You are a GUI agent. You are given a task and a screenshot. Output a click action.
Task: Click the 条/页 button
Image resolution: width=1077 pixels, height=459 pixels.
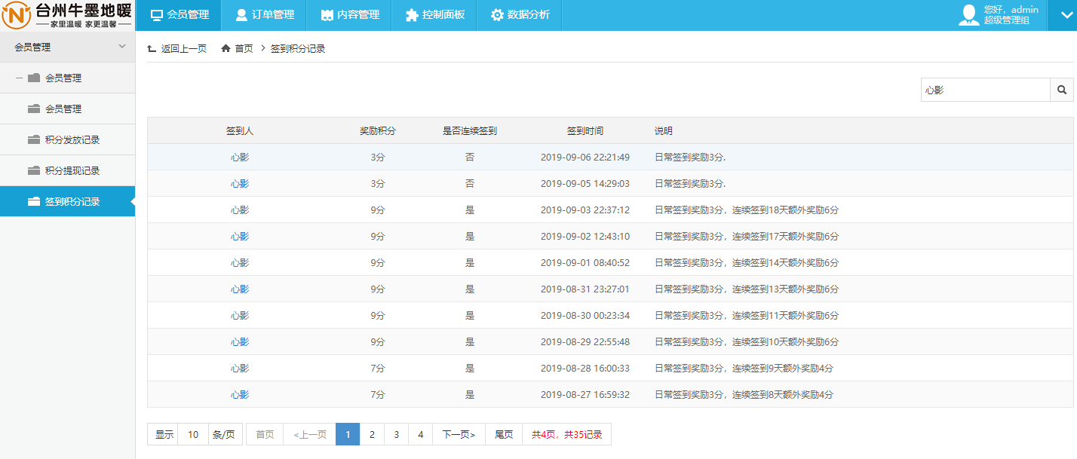(x=225, y=434)
